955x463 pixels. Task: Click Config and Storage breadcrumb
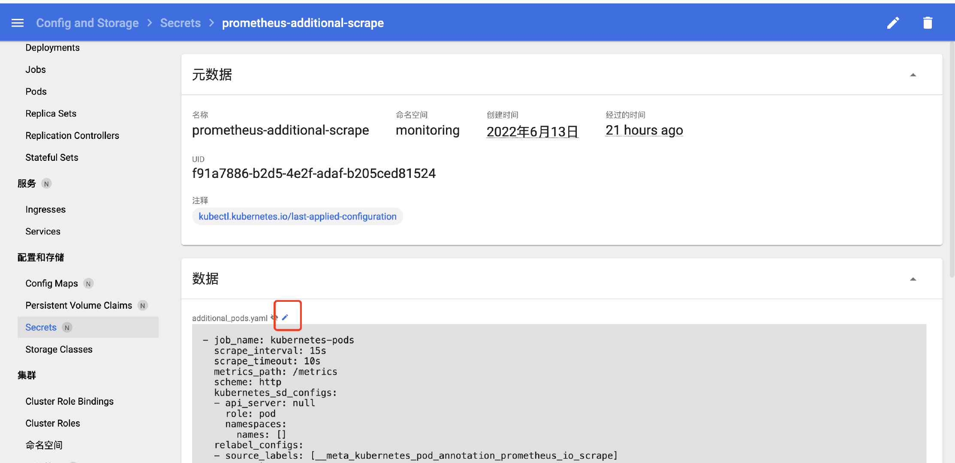pos(87,23)
